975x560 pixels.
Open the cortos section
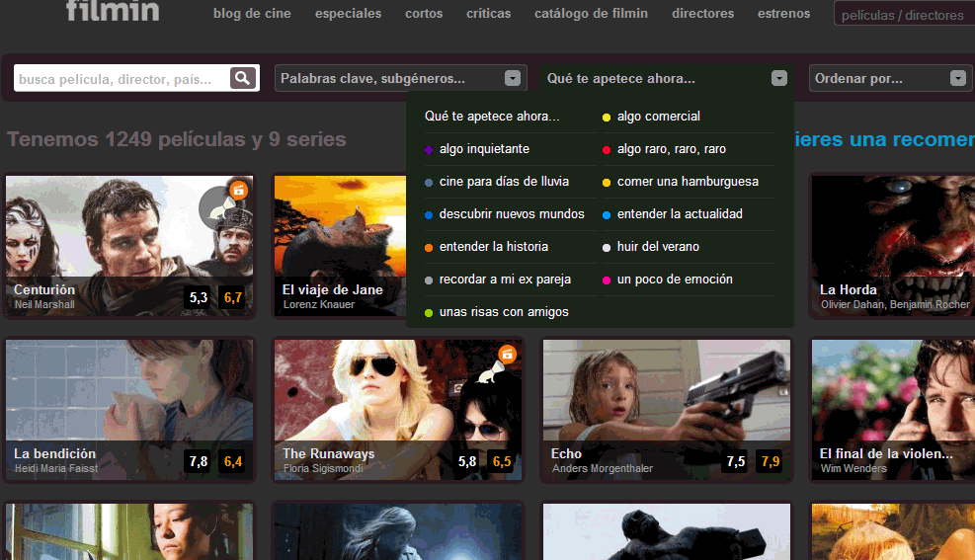pyautogui.click(x=424, y=13)
